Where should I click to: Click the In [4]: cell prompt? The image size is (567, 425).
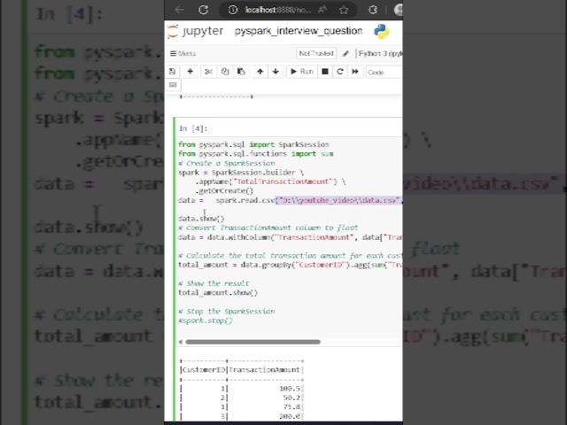tap(193, 128)
